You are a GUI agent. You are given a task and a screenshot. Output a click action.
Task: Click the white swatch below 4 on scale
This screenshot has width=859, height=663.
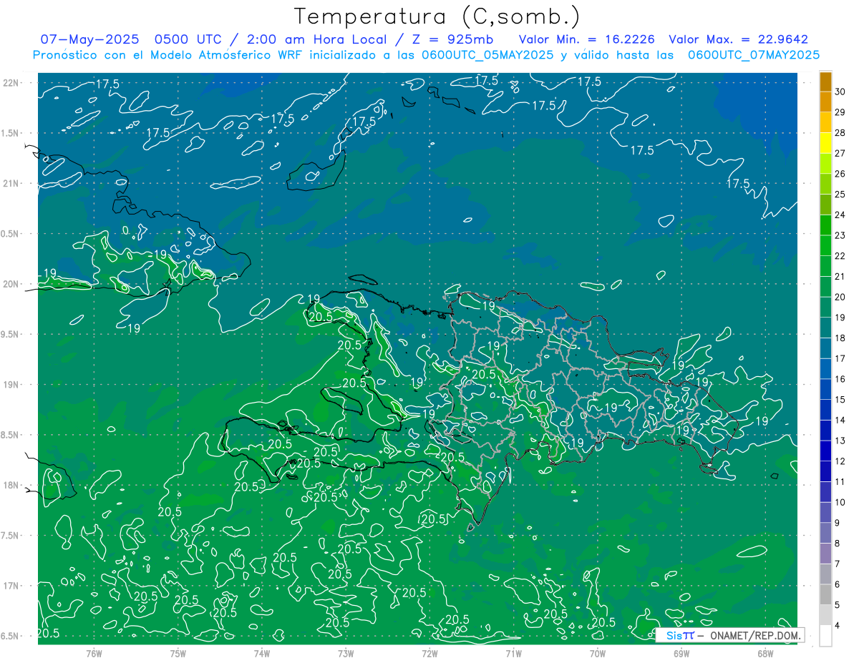pyautogui.click(x=825, y=636)
